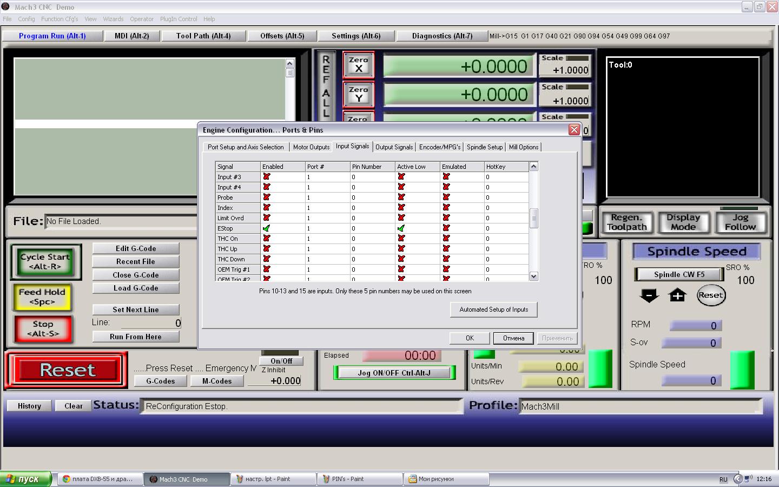Open the Config menu
779x487 pixels.
click(x=27, y=19)
